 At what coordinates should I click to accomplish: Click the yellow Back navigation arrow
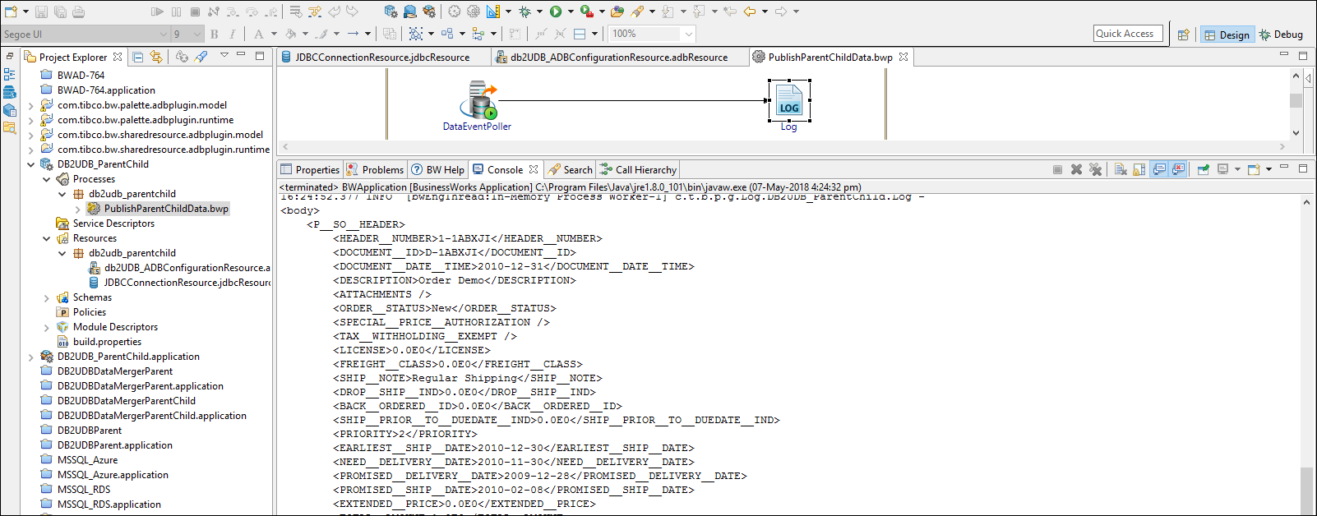[749, 12]
